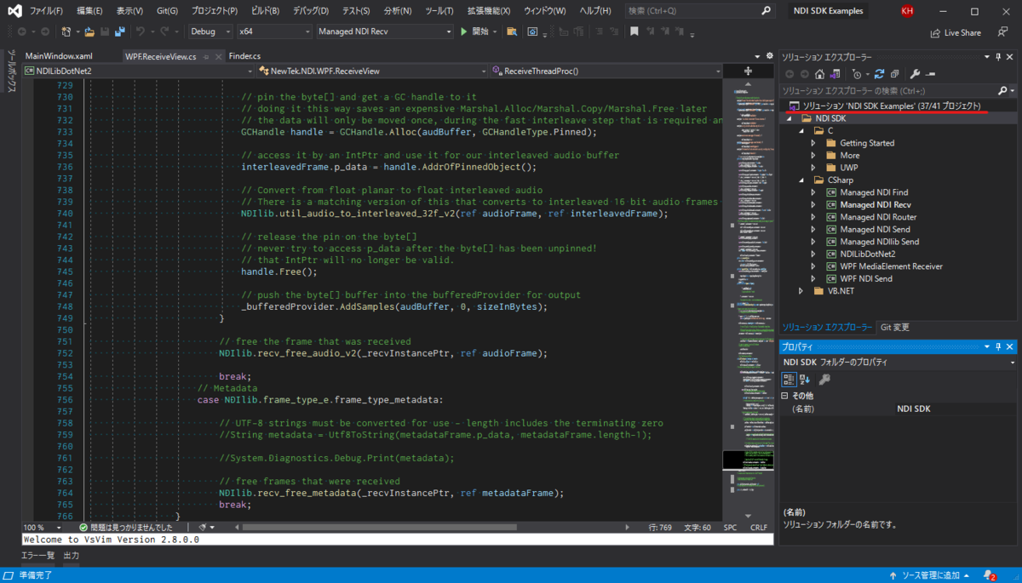Switch views icon in Solution Explorer toolbar

tap(835, 73)
